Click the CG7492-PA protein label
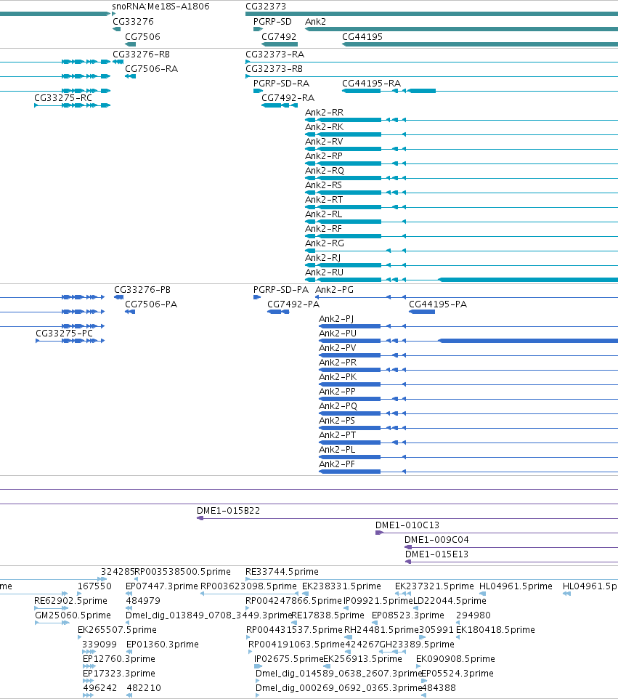The width and height of the screenshot is (618, 699). pyautogui.click(x=293, y=304)
